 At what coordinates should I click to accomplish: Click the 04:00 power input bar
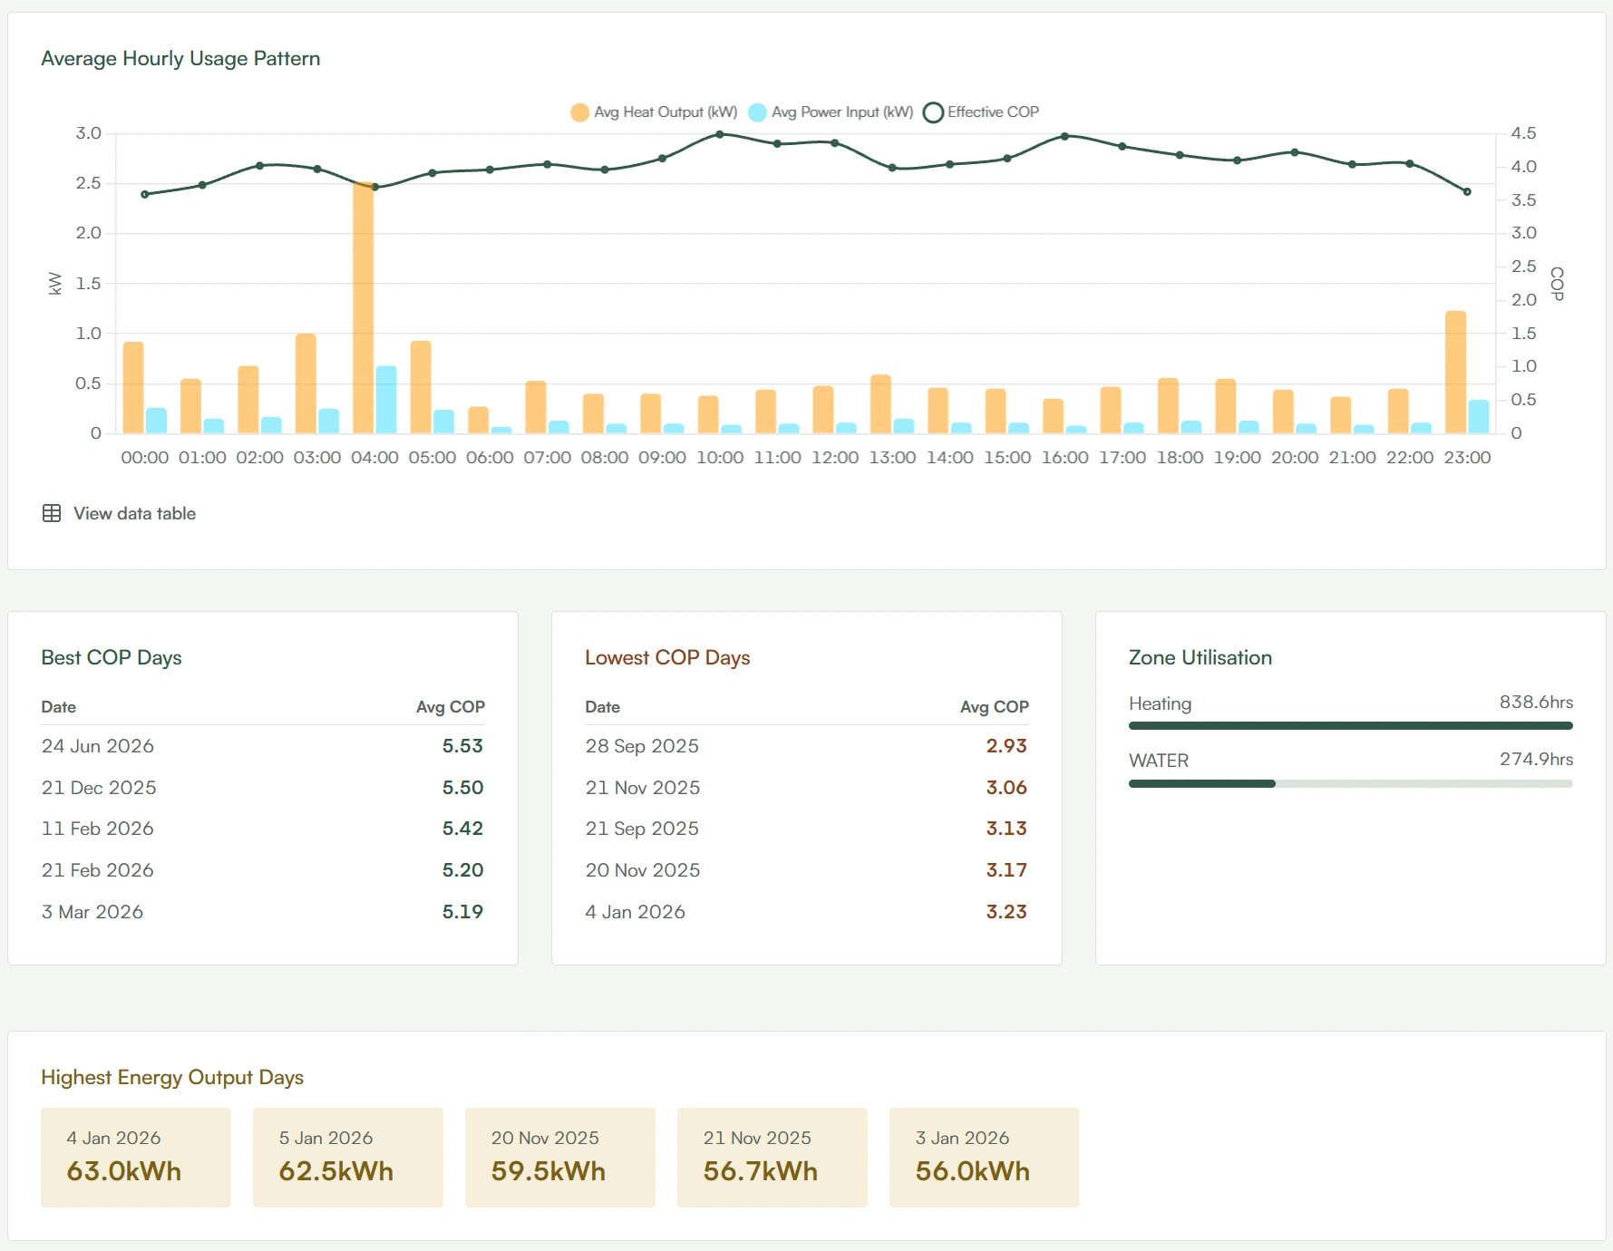386,400
